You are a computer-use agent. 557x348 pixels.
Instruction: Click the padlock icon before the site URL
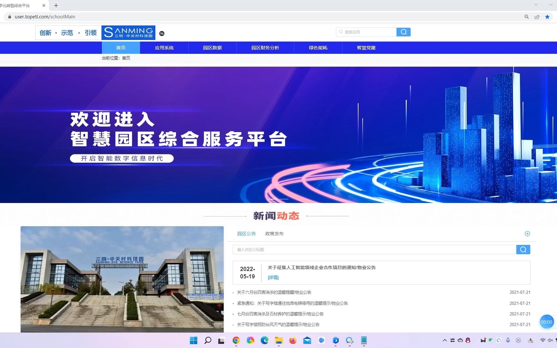(9, 17)
